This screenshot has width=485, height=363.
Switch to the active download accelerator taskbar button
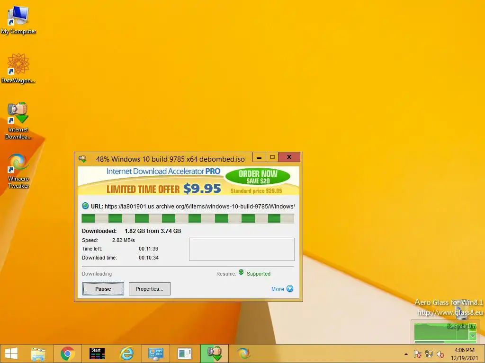[215, 354]
